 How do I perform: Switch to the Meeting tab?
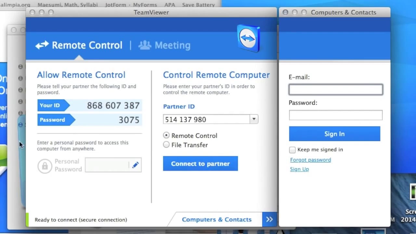click(x=164, y=45)
